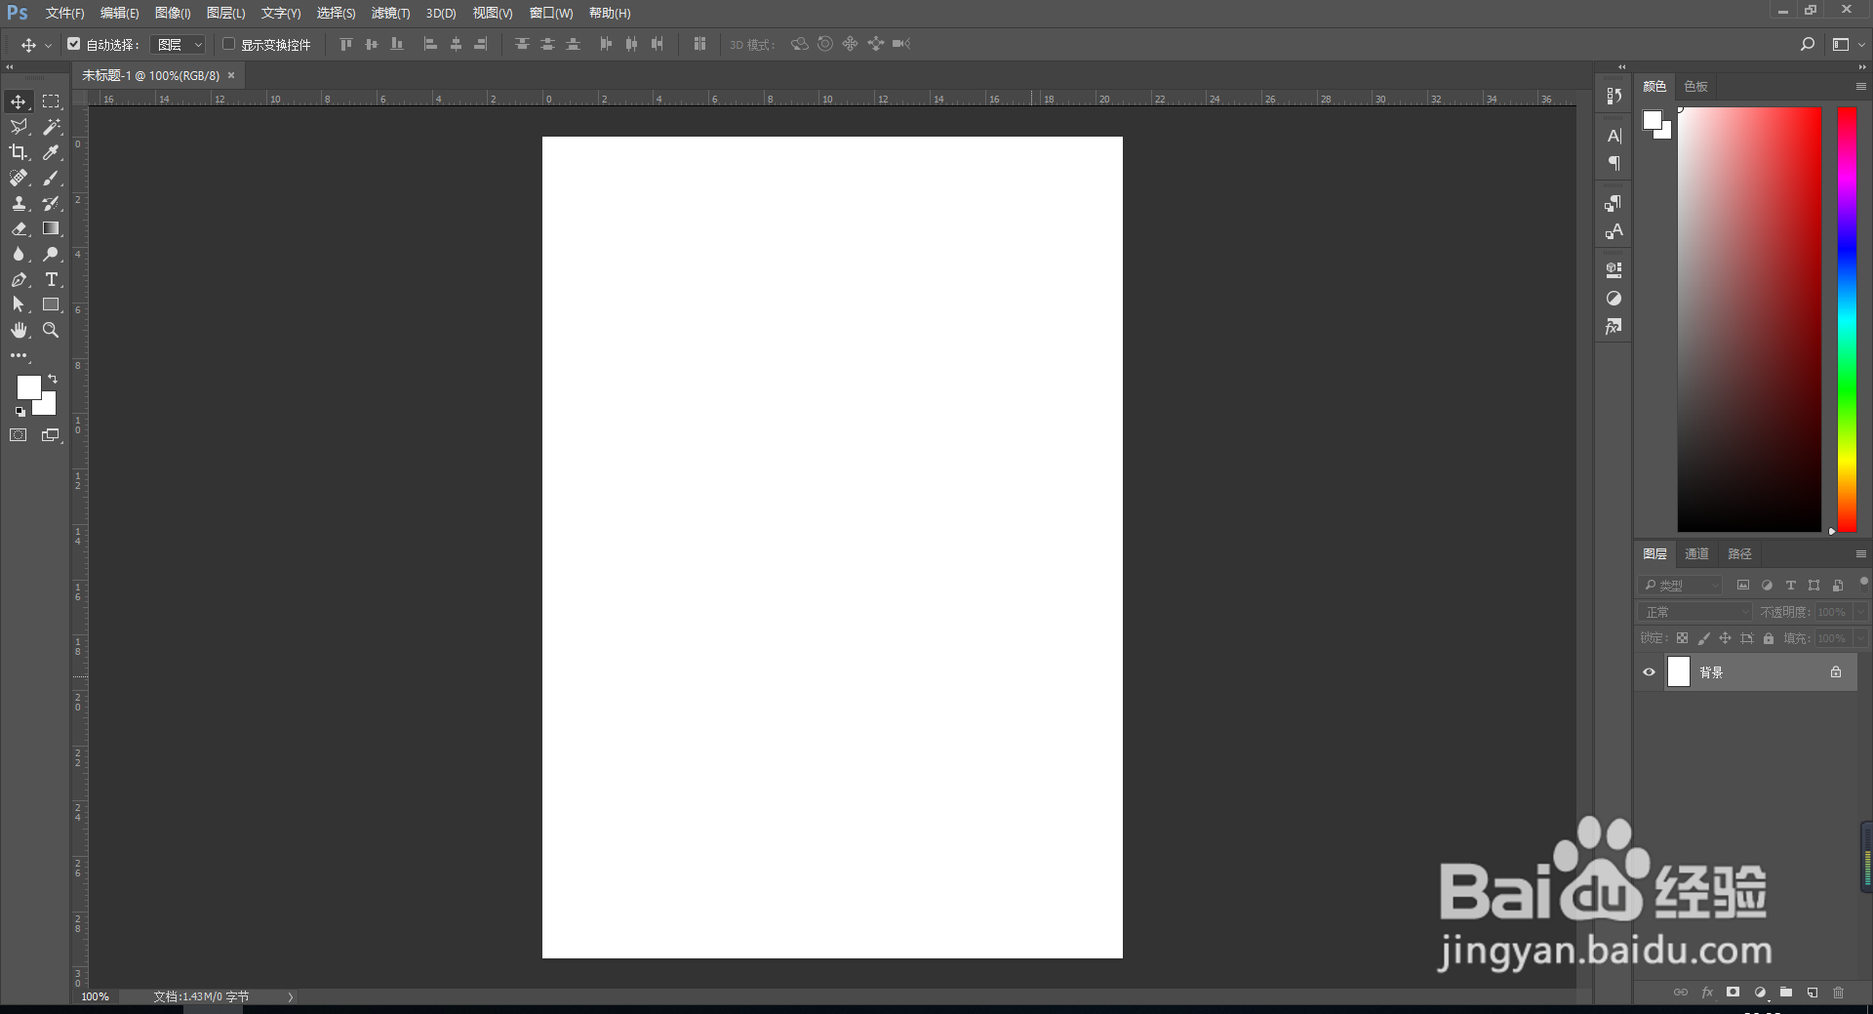Screen dimensions: 1873x1014
Task: Open the Layers panel flyout menu
Action: (1860, 554)
